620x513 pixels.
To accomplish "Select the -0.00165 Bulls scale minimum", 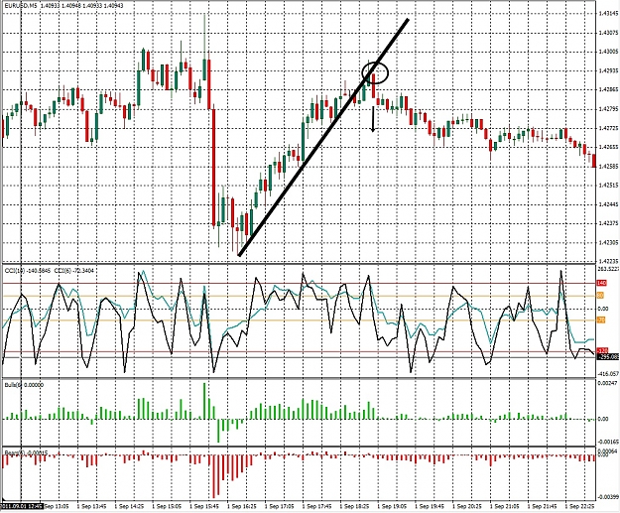I will coord(607,441).
